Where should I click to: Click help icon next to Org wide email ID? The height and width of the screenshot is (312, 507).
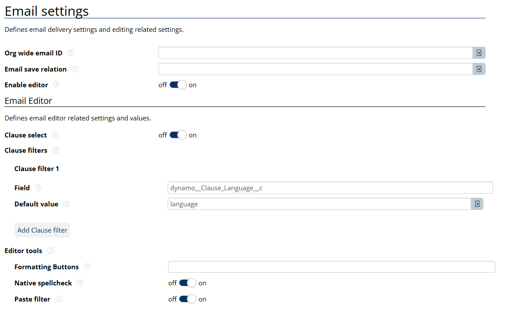[71, 53]
